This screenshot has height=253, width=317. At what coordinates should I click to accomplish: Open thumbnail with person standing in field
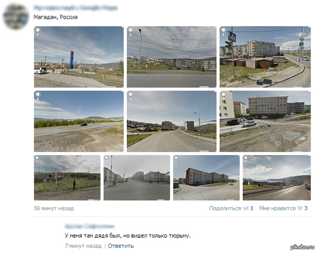pyautogui.click(x=67, y=178)
